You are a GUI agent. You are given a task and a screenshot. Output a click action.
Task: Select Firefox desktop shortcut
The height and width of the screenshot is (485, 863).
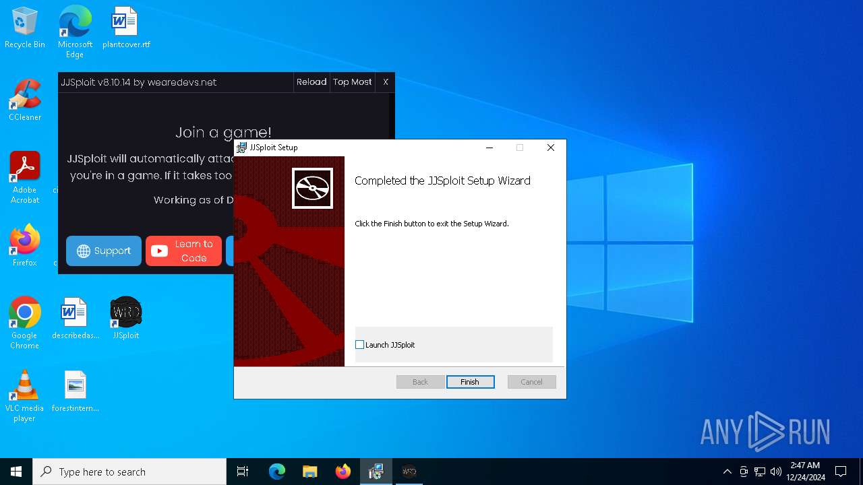[x=25, y=246]
